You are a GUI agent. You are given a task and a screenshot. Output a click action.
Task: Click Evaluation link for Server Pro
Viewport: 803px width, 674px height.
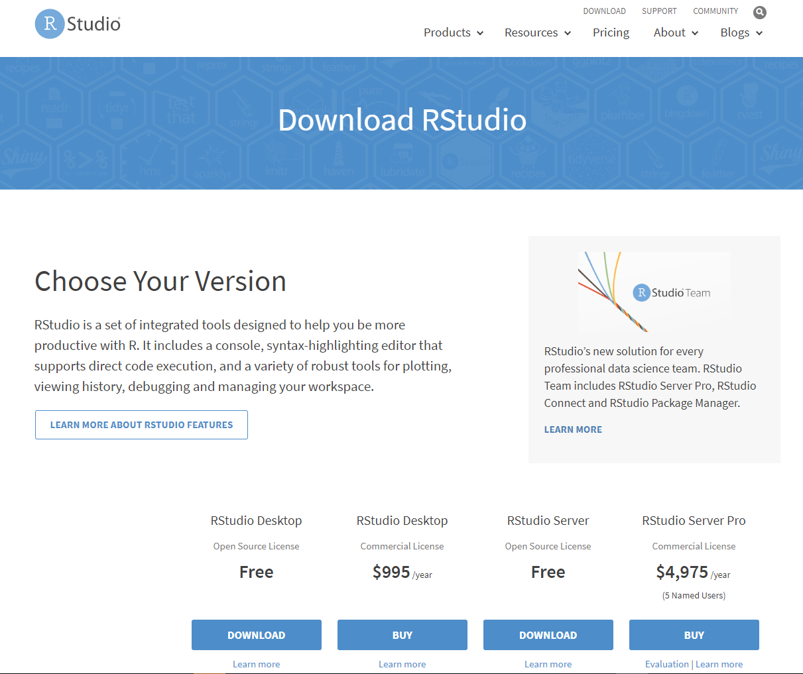pyautogui.click(x=667, y=664)
